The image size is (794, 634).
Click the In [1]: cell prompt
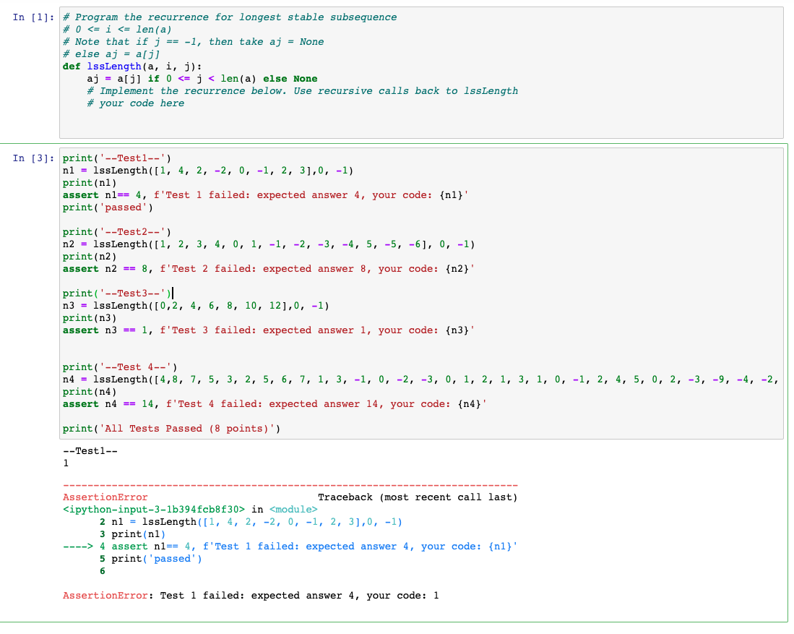(x=33, y=17)
